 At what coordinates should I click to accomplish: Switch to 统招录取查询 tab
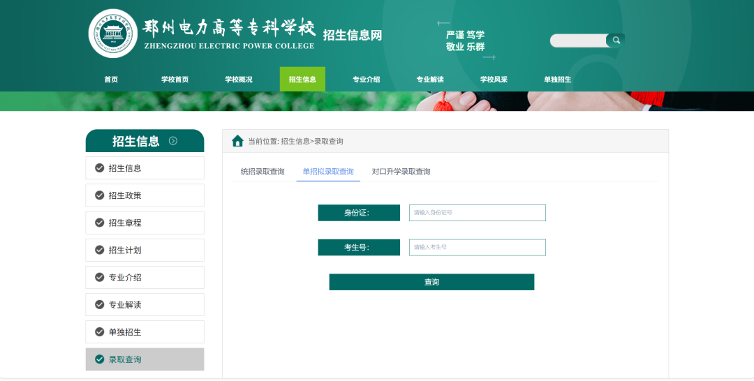[263, 172]
